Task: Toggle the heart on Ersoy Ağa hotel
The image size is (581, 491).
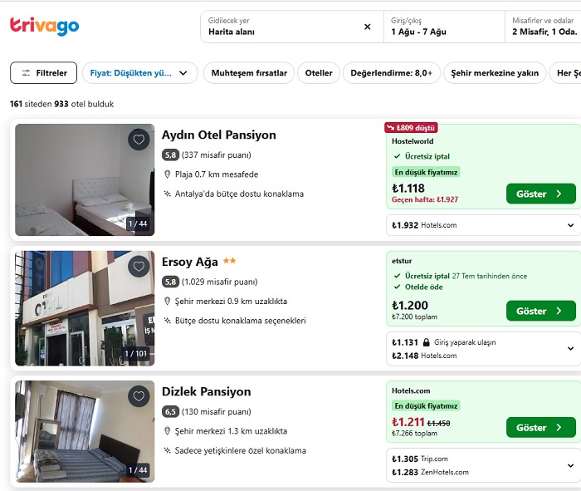Action: coord(139,267)
